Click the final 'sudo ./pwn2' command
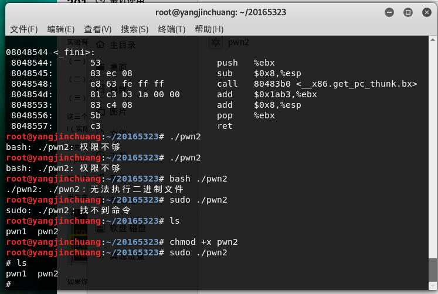 tap(198, 253)
